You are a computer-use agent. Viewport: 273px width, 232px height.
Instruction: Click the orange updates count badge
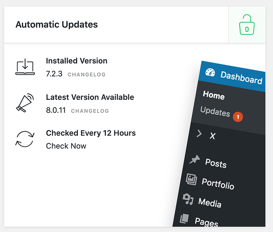click(238, 117)
